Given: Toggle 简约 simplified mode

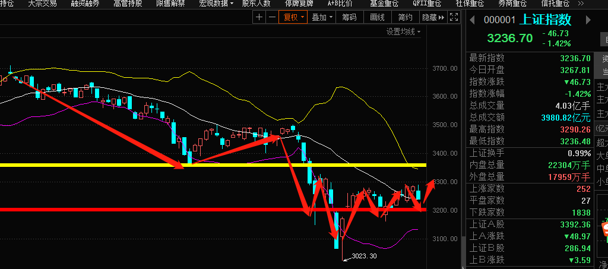Looking at the screenshot, I should coord(405,17).
